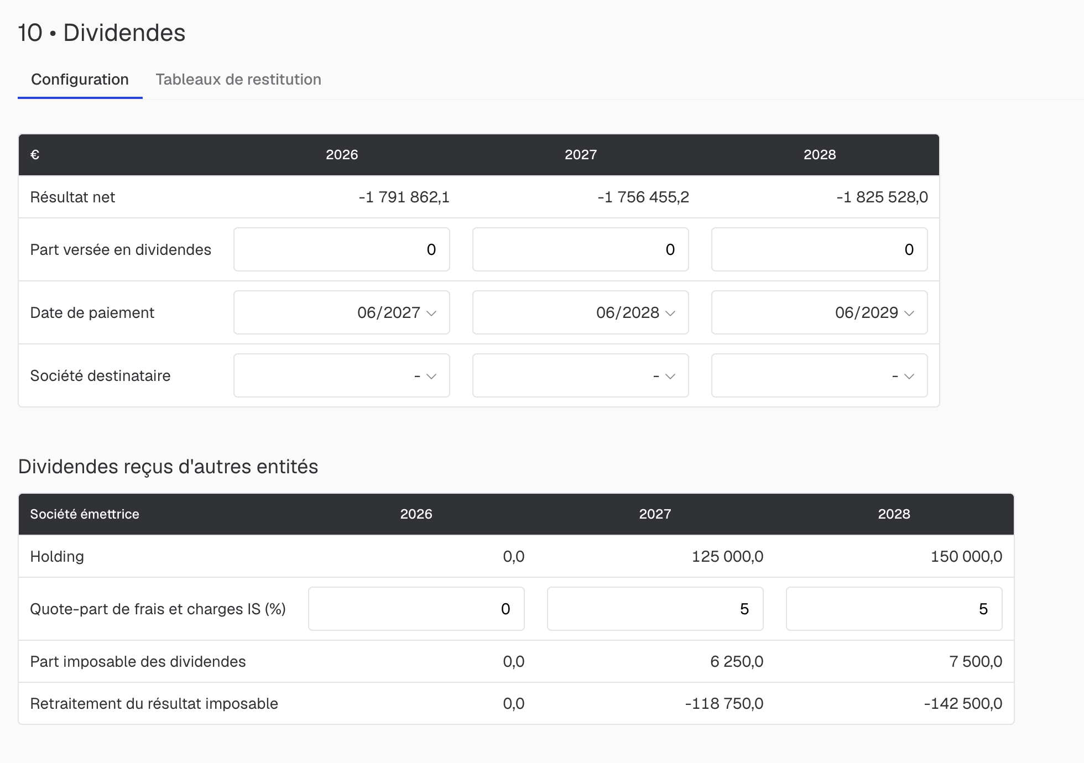1084x763 pixels.
Task: Open Société destinataire dropdown for 2027
Action: (581, 375)
